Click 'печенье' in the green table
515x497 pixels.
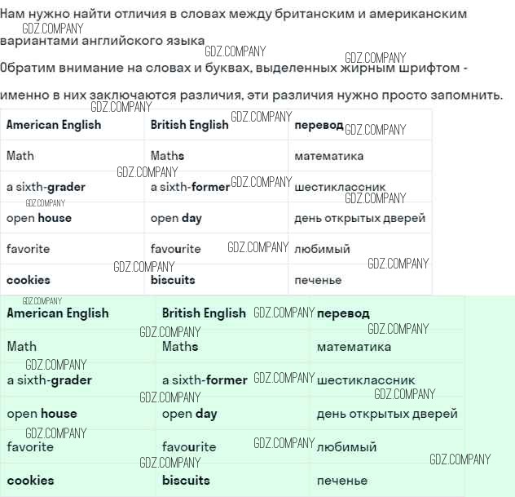pos(341,481)
